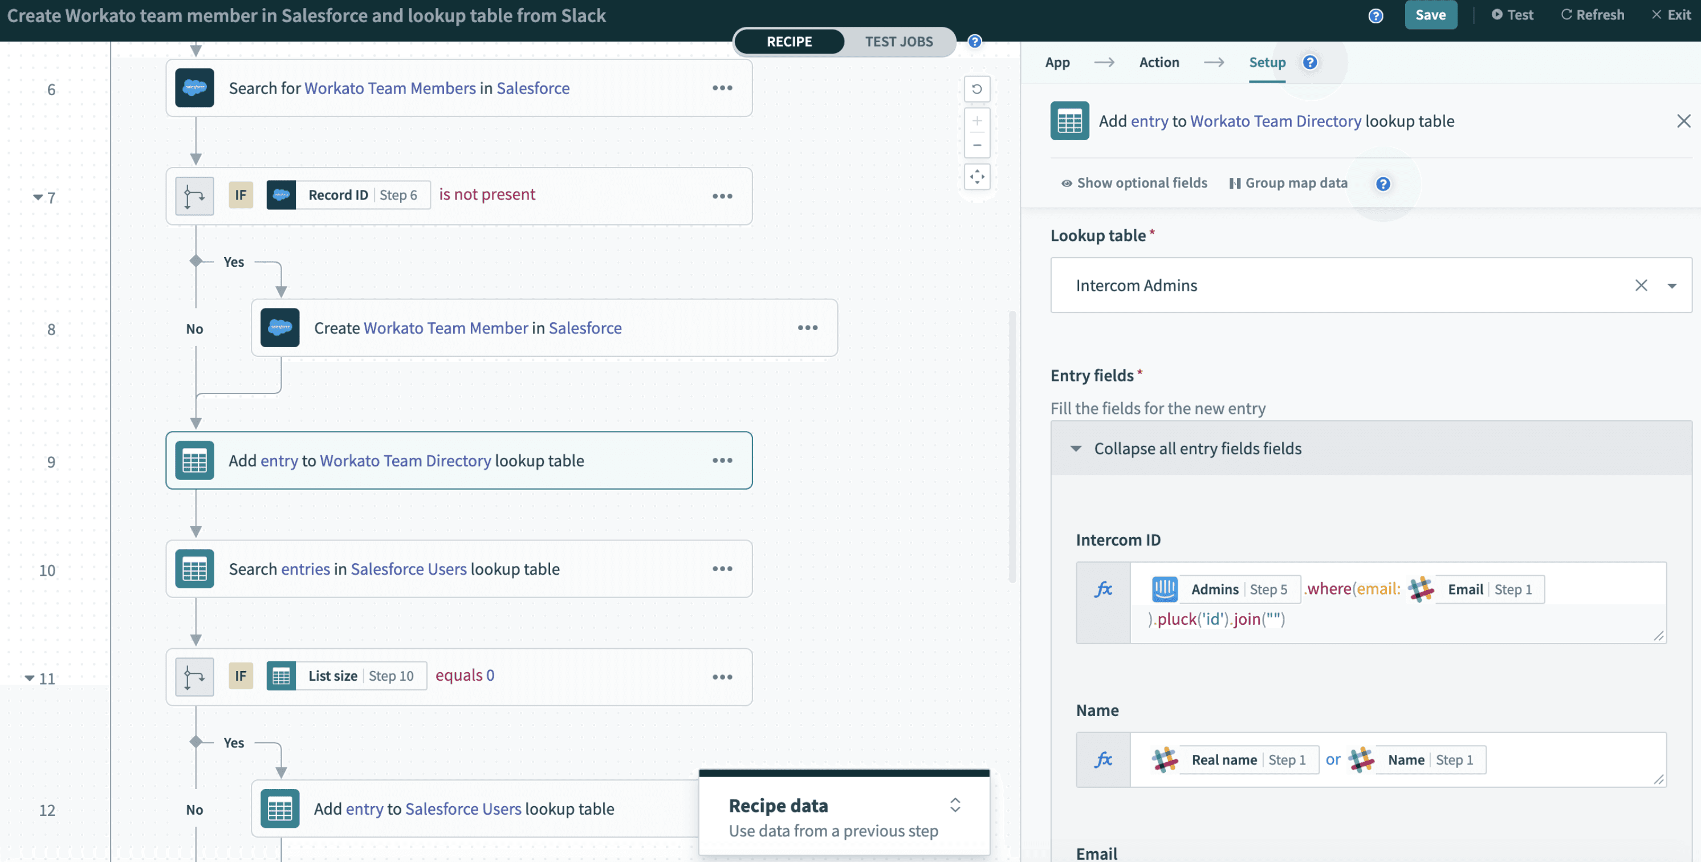Select the Setup tab
Image resolution: width=1701 pixels, height=862 pixels.
[x=1267, y=62]
